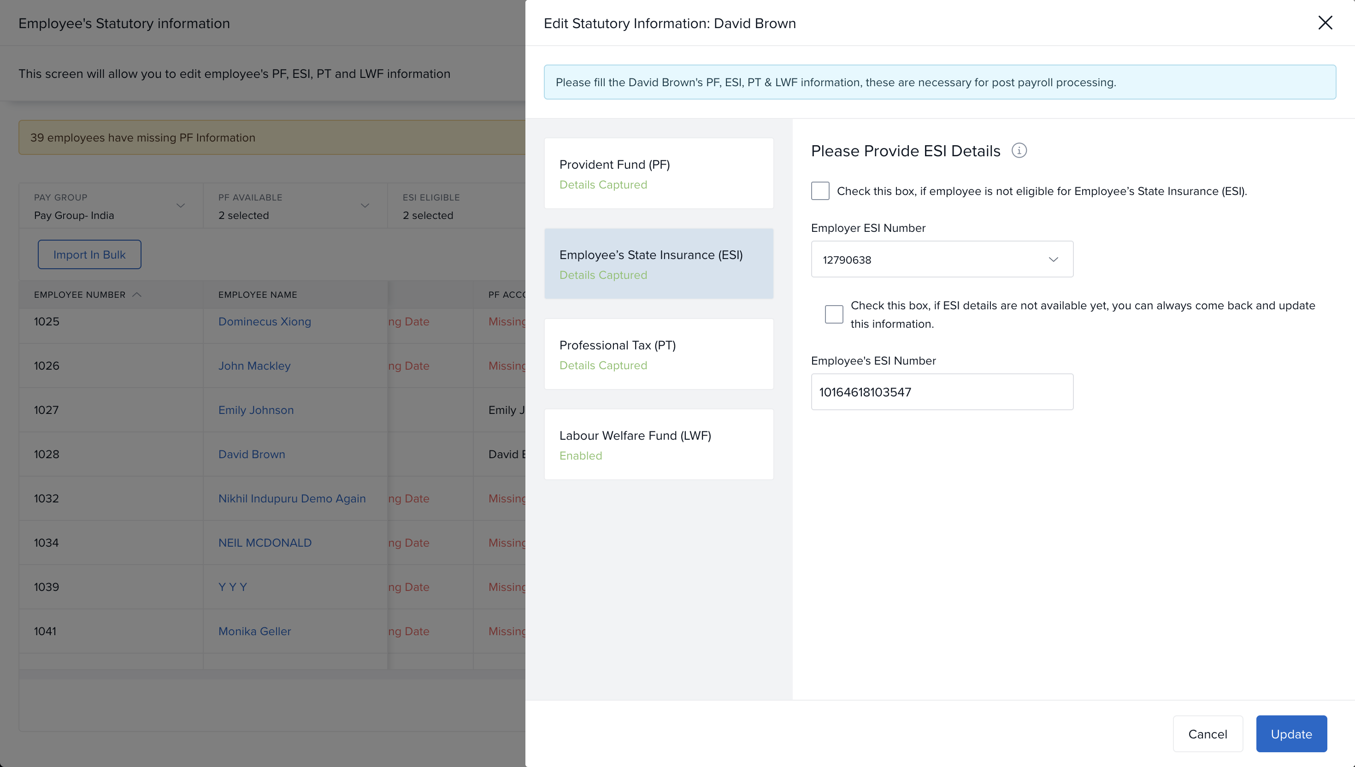The width and height of the screenshot is (1355, 767).
Task: Click the Import In Bulk button
Action: coord(89,254)
